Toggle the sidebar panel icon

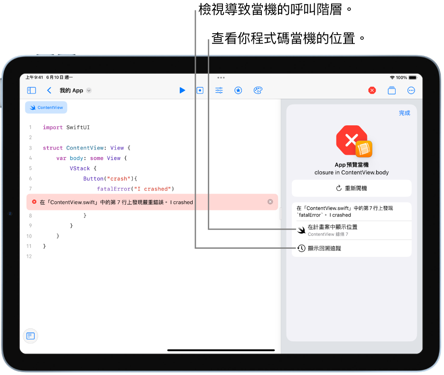[x=31, y=90]
